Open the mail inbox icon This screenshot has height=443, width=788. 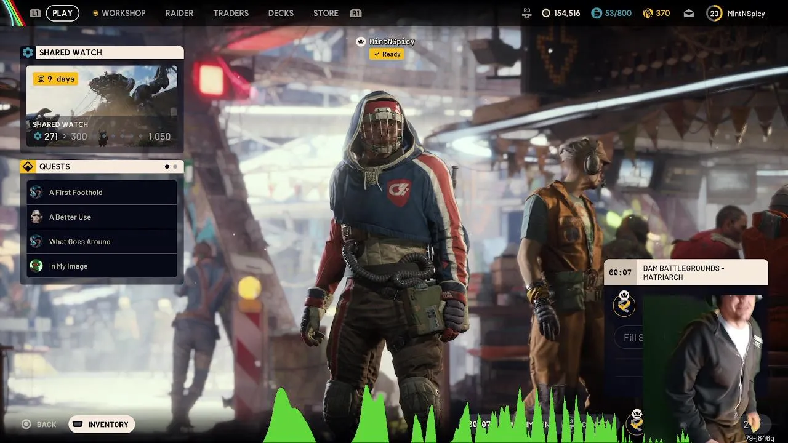(689, 13)
